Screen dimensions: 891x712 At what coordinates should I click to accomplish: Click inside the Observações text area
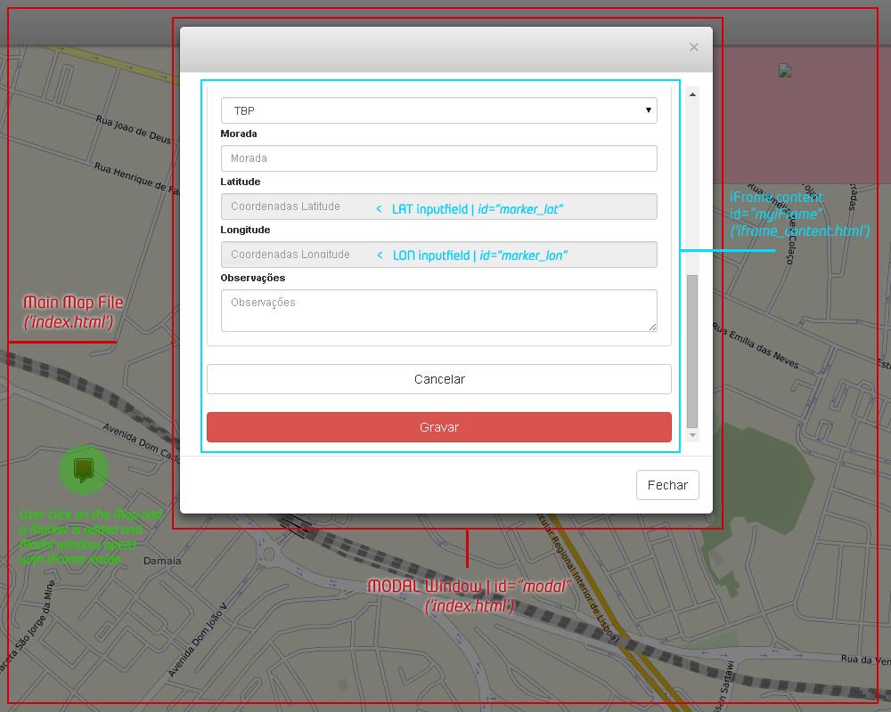pos(438,310)
